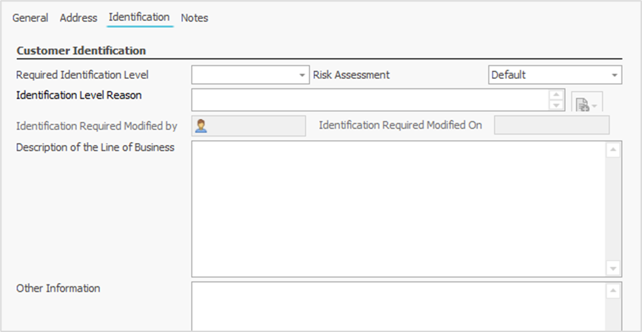Expand the Risk Assessment dropdown arrow

pos(614,76)
